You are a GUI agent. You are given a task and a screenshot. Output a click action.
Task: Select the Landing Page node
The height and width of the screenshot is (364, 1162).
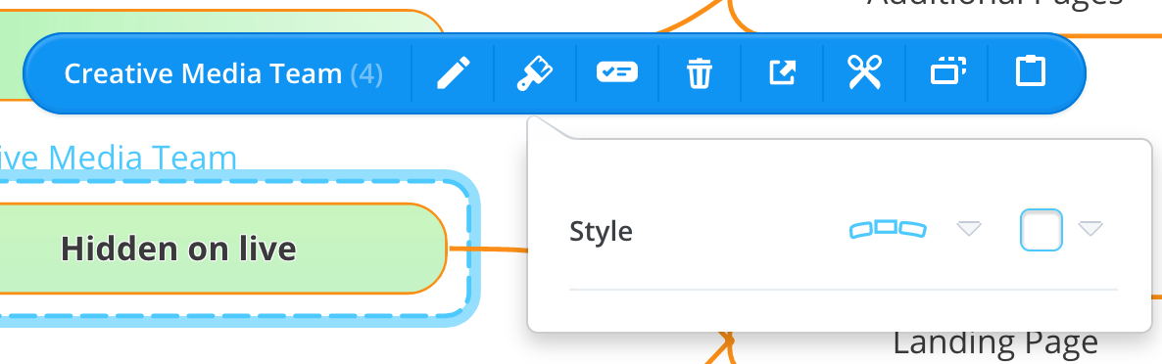click(994, 342)
